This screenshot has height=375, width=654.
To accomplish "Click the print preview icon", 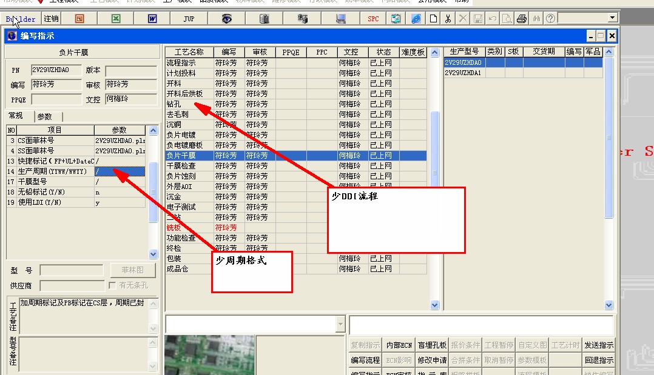I will tap(507, 19).
